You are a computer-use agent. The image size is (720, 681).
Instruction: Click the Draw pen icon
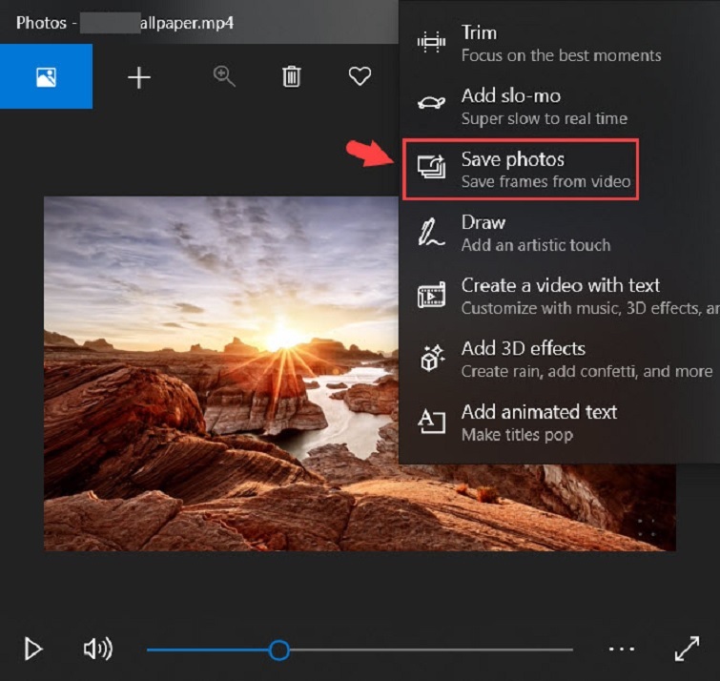click(x=432, y=233)
